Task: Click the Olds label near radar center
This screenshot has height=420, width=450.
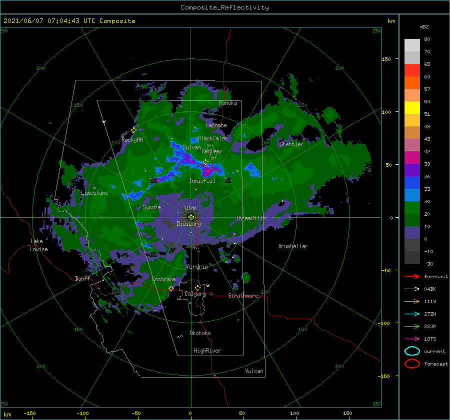Action: pyautogui.click(x=190, y=208)
